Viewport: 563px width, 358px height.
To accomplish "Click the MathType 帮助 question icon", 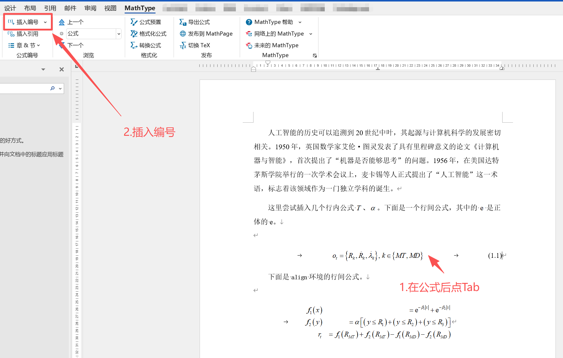I will pyautogui.click(x=249, y=22).
